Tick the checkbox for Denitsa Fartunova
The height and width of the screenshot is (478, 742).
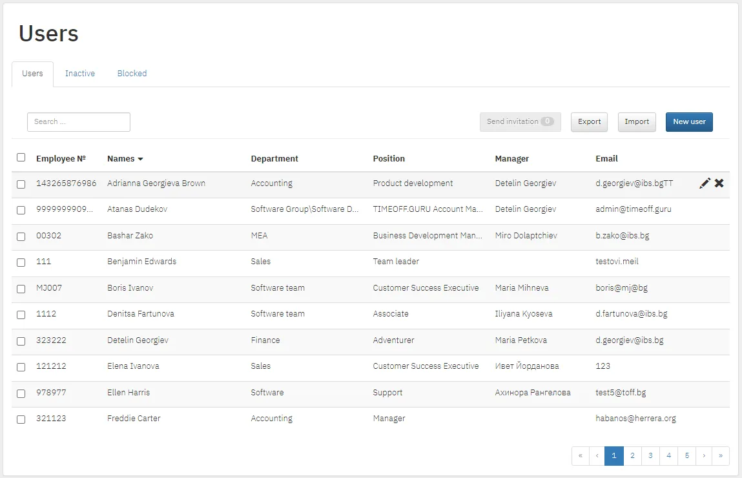coord(21,315)
